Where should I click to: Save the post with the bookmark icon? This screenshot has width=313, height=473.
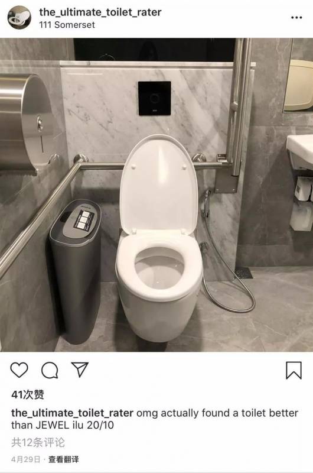(294, 371)
